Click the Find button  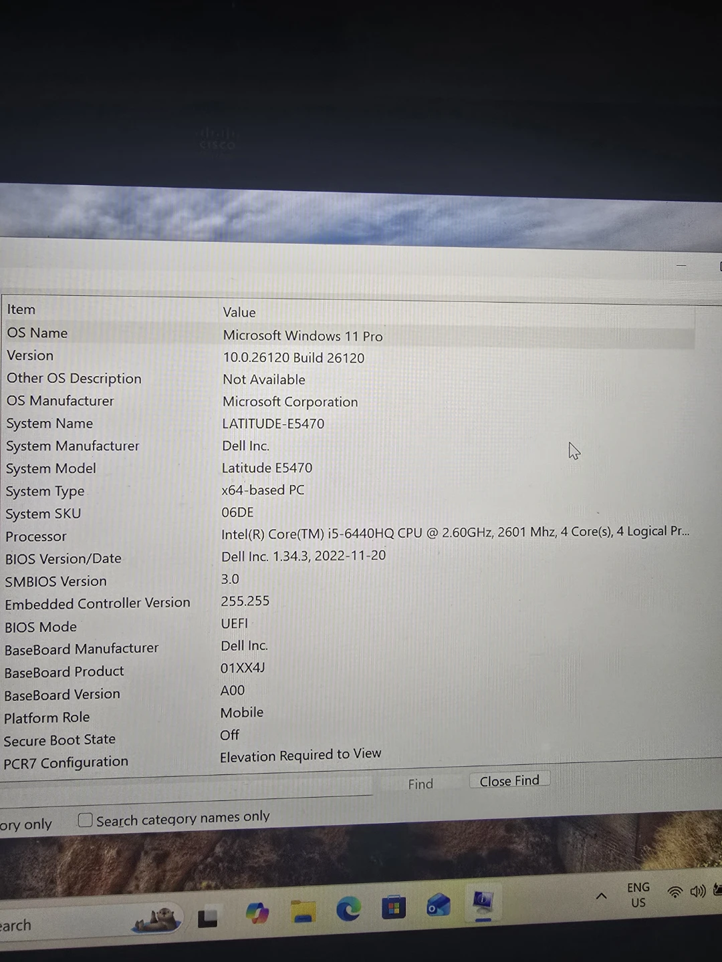pyautogui.click(x=420, y=784)
